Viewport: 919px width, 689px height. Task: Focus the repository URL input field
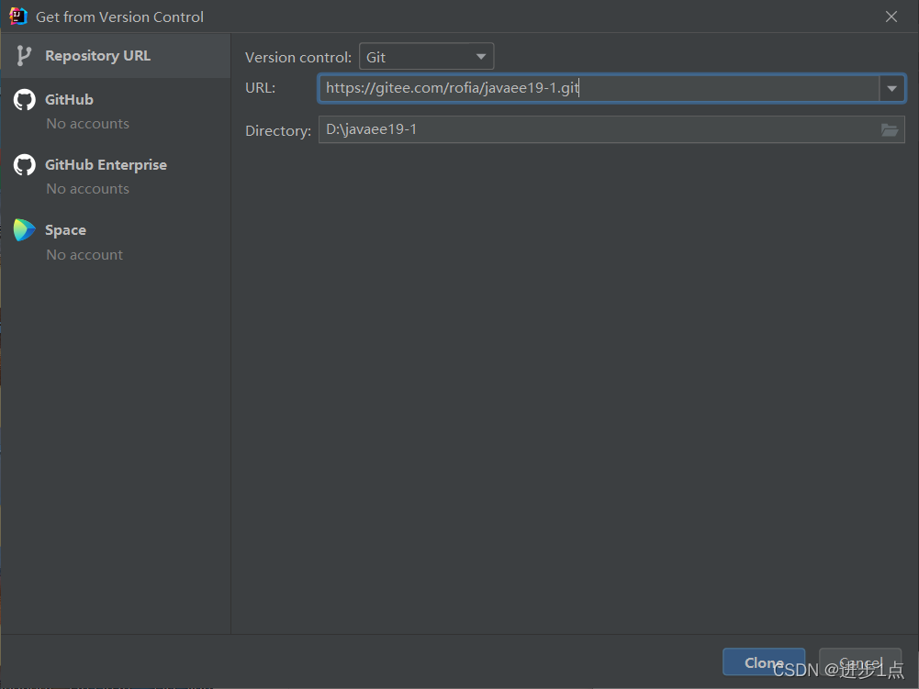[x=599, y=88]
